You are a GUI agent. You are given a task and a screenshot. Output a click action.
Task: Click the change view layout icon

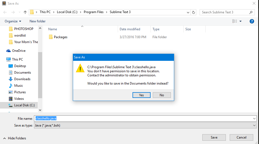tap(235, 21)
